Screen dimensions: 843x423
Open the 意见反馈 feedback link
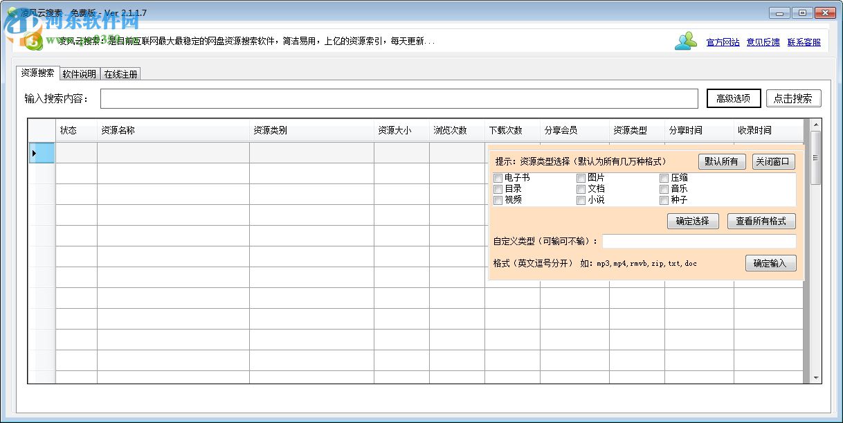tap(762, 42)
